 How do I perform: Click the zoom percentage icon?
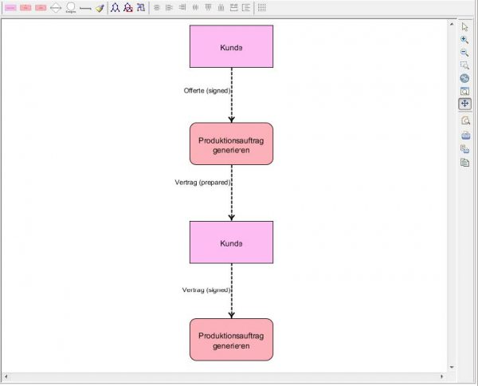(464, 78)
